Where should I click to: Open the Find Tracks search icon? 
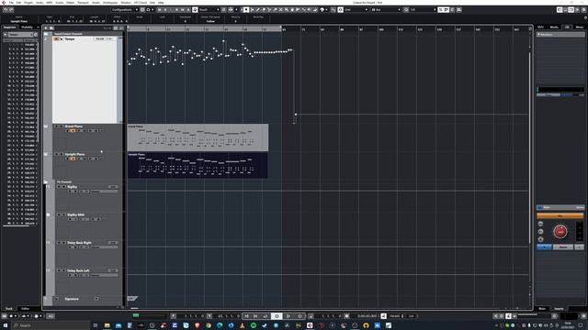(x=51, y=28)
